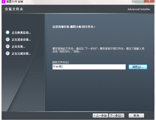
Task: Click the 目标文件夹(F): label
Action: point(61,62)
